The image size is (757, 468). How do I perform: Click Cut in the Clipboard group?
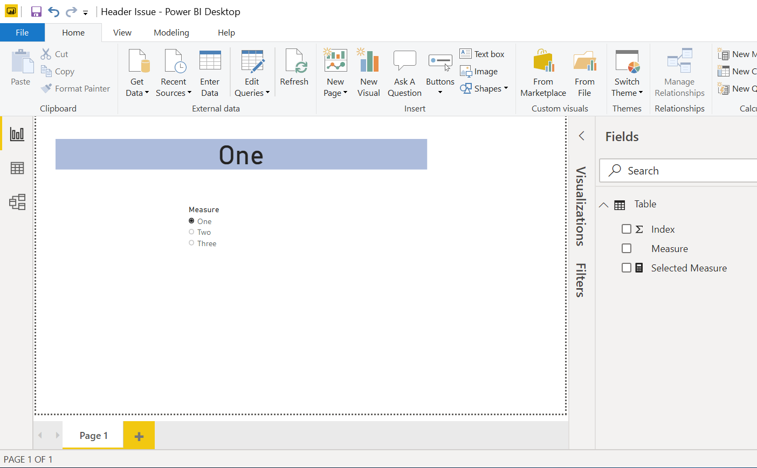point(54,54)
